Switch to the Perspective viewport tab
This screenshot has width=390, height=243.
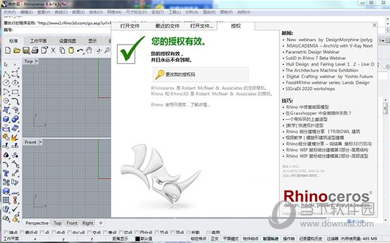pyautogui.click(x=37, y=223)
